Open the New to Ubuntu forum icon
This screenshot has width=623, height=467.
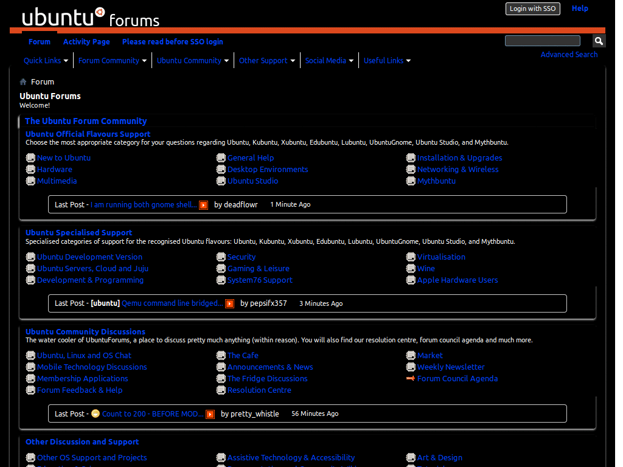pos(30,157)
